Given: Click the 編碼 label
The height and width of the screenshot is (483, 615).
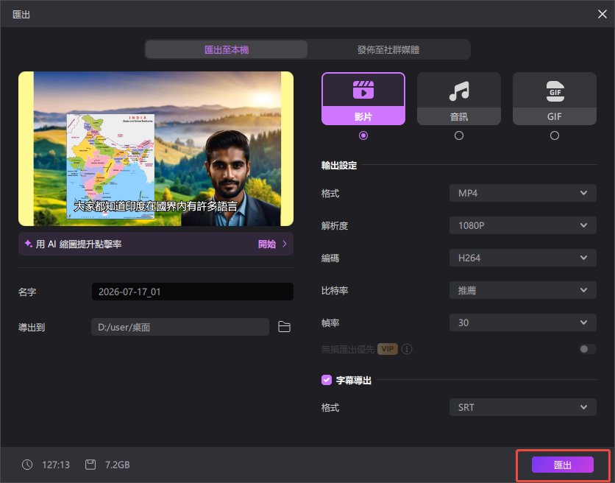Looking at the screenshot, I should (330, 258).
